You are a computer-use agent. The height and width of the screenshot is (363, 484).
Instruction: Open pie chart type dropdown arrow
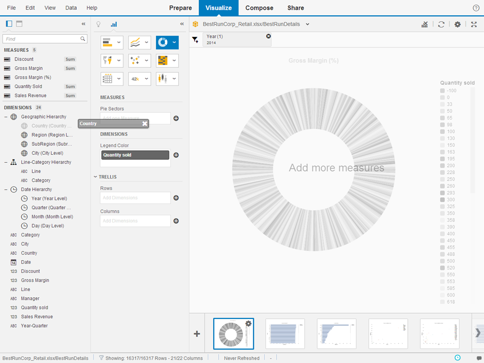[174, 43]
